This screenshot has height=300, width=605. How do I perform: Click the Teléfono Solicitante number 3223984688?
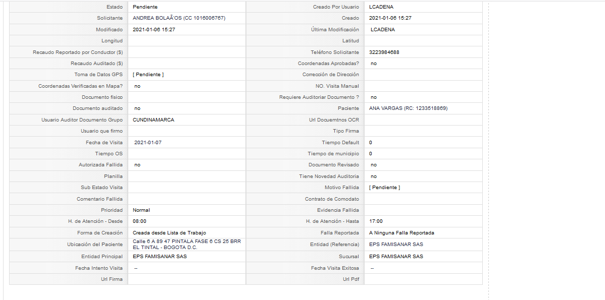pyautogui.click(x=384, y=52)
